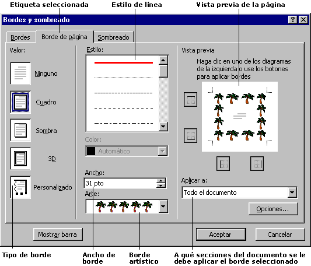The height and width of the screenshot is (266, 311).
Task: Increase Ancho with the up spinner arrow
Action: point(161,181)
